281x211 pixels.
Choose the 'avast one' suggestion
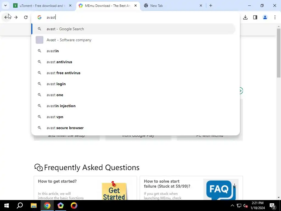[x=134, y=95]
